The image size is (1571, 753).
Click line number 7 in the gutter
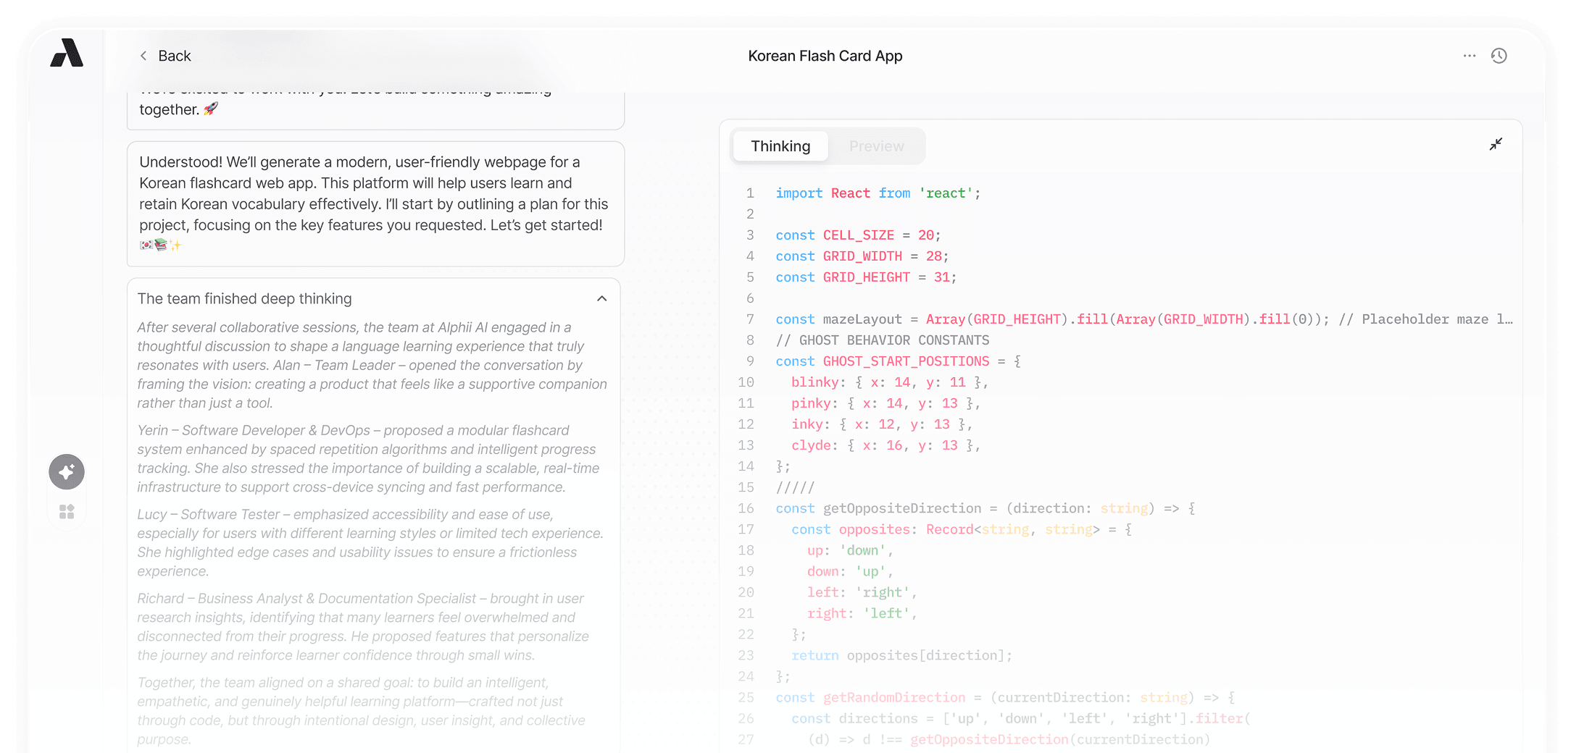pyautogui.click(x=750, y=319)
